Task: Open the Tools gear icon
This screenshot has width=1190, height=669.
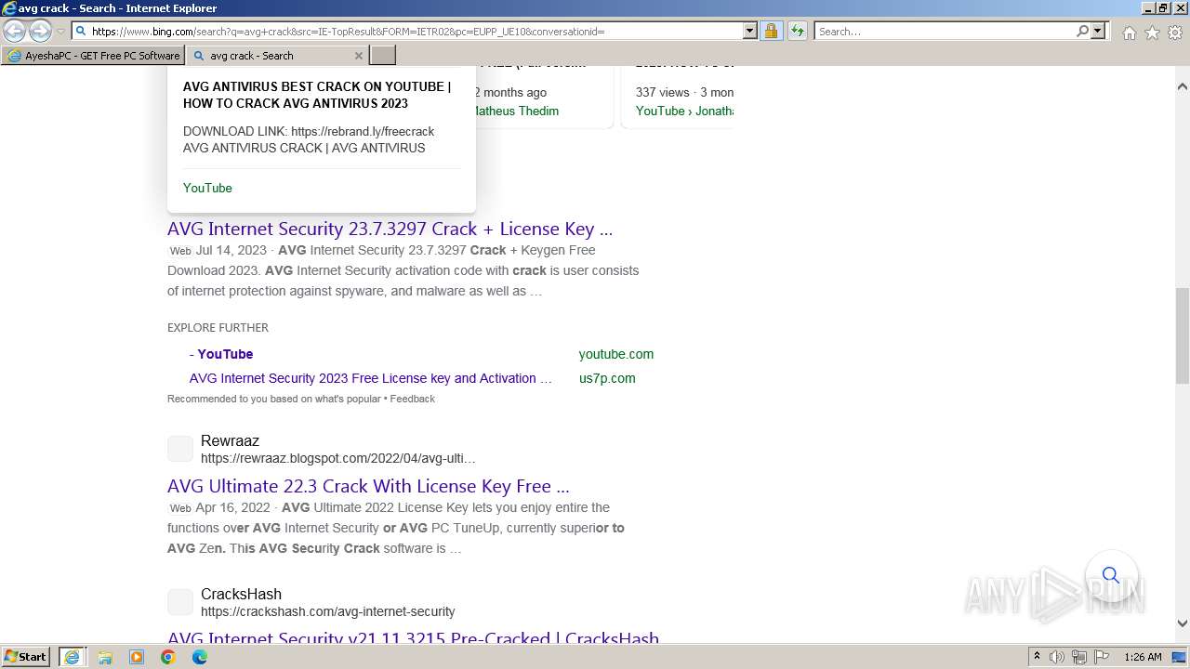Action: point(1174,33)
